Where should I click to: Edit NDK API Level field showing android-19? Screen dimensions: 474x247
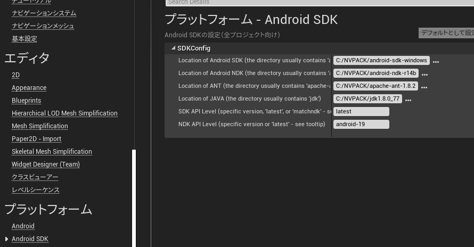tap(361, 124)
